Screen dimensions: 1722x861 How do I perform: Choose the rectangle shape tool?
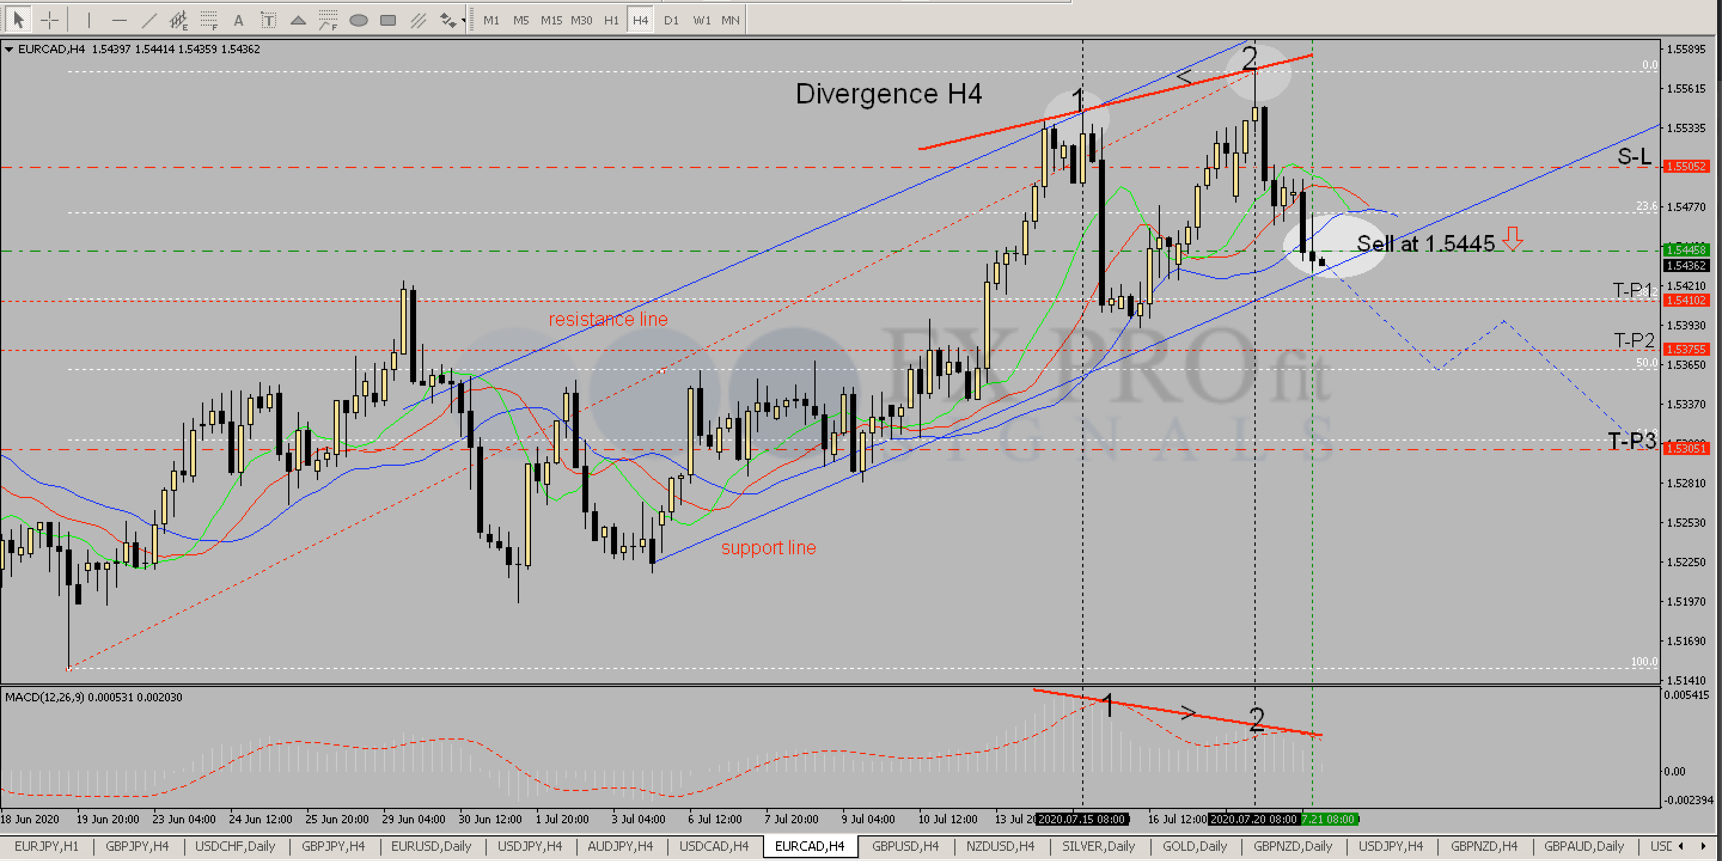pyautogui.click(x=387, y=20)
